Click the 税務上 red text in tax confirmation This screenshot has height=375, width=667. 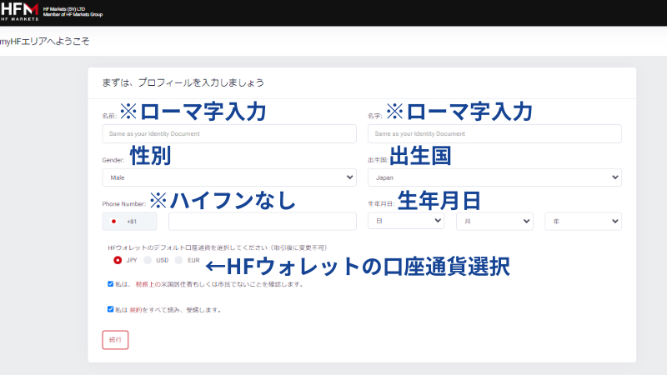[x=143, y=284]
